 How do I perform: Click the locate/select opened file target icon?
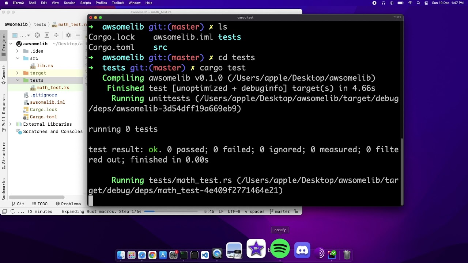coord(37,35)
